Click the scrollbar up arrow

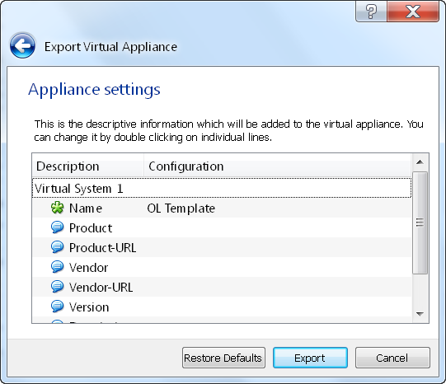(x=420, y=162)
